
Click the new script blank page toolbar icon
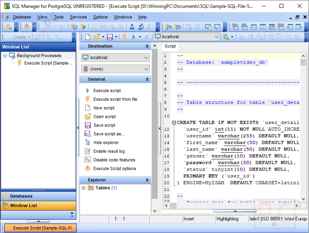pyautogui.click(x=88, y=37)
